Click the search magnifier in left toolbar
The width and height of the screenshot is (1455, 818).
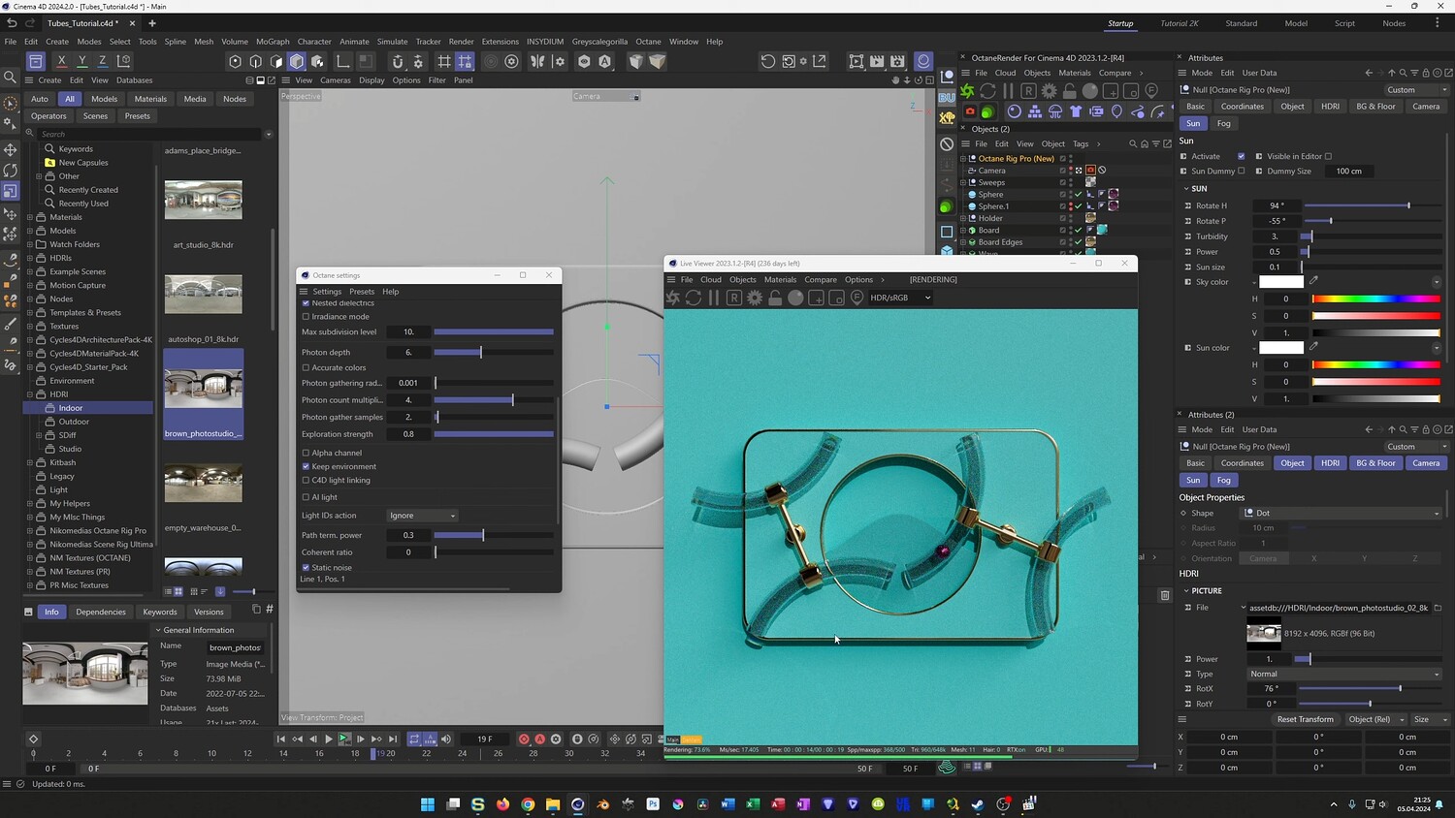click(x=11, y=78)
